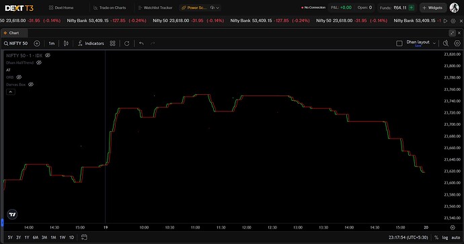This screenshot has width=464, height=244.
Task: Add a compare symbol with plus icon
Action: (37, 44)
